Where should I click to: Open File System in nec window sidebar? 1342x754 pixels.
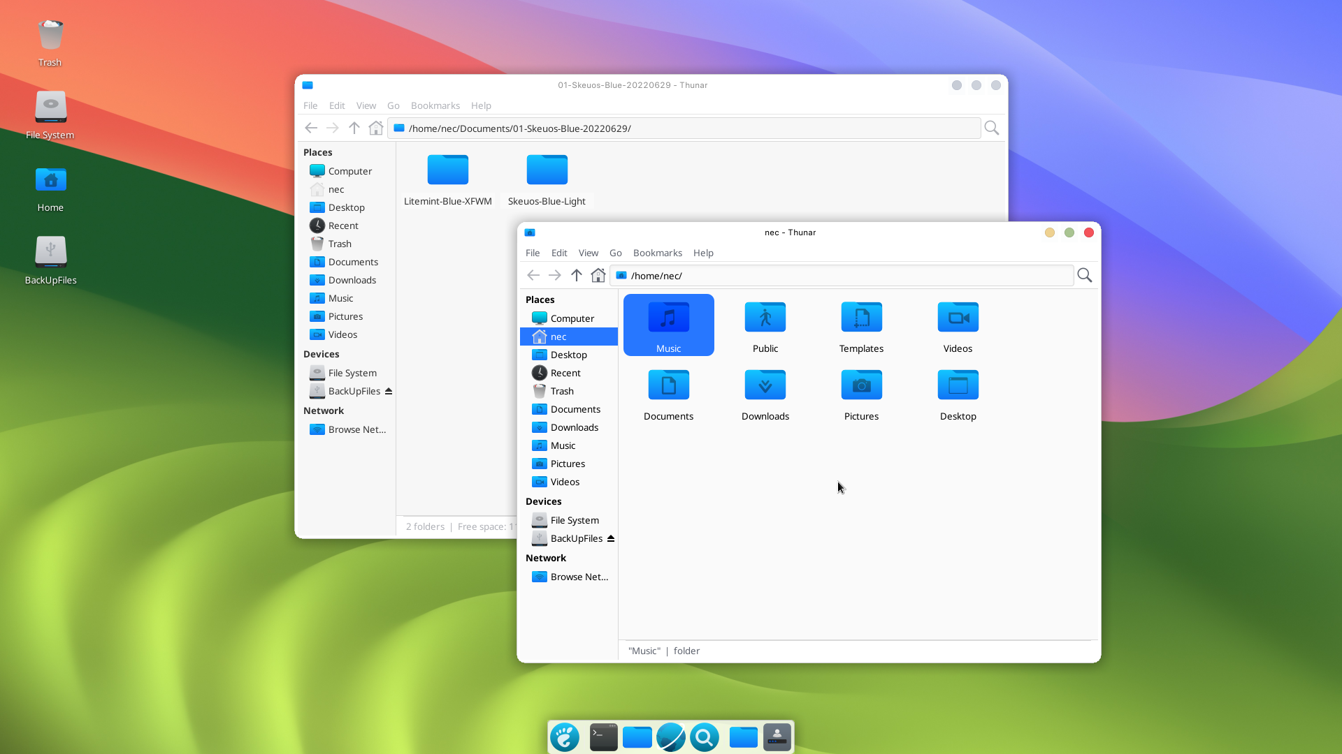(569, 520)
